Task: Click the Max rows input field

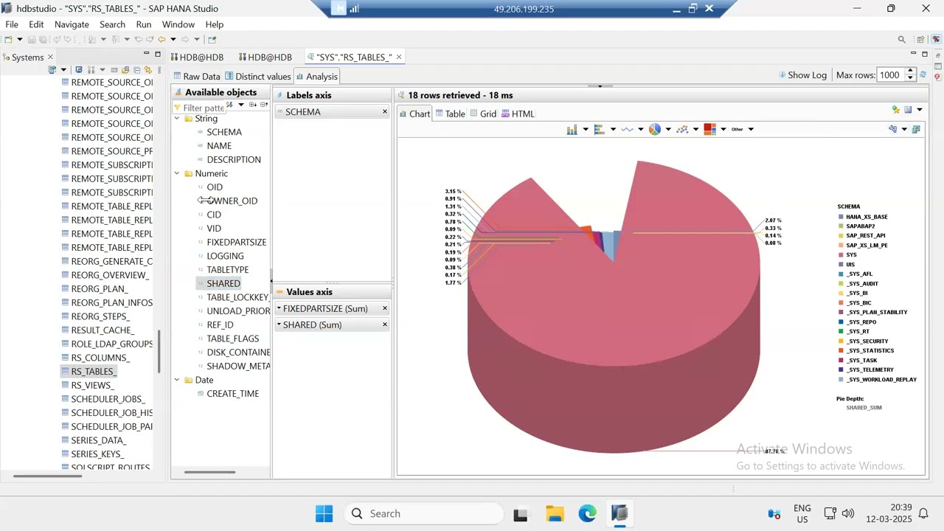Action: [890, 74]
